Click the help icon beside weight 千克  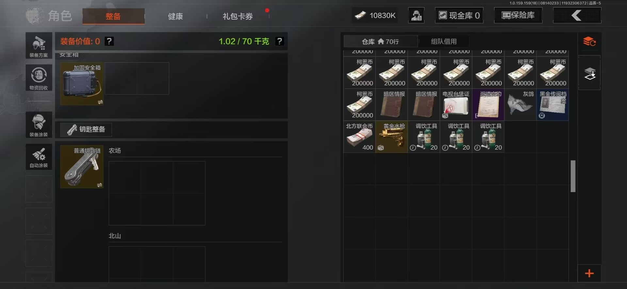tap(280, 41)
